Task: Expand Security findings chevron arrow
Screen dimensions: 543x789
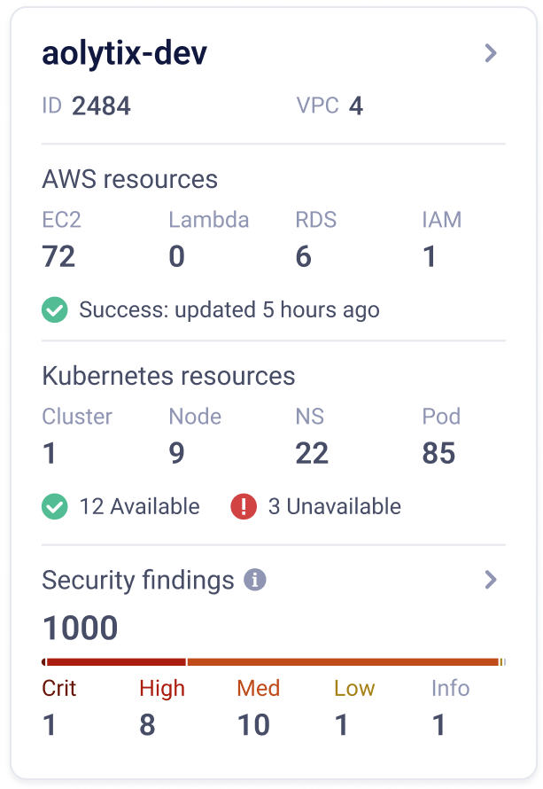Action: tap(491, 581)
